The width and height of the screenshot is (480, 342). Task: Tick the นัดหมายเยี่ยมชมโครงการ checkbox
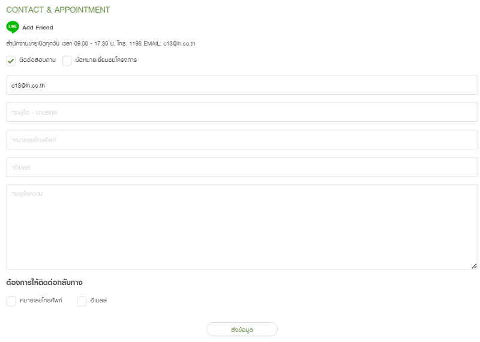[x=67, y=61]
